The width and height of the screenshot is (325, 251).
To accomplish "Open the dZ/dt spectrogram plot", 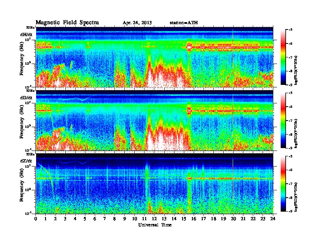I will pos(155,183).
